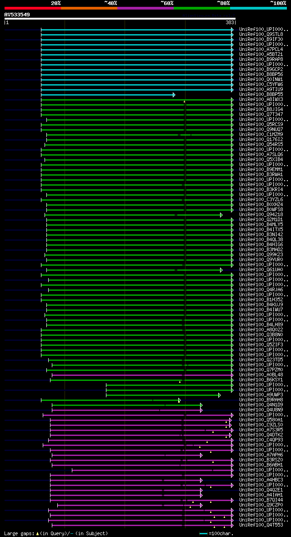Image resolution: width=291 pixels, height=537 pixels.
Task: Click the AV533549 query title
Action: 17,15
